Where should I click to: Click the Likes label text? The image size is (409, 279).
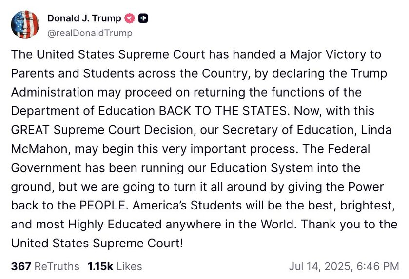click(x=129, y=266)
